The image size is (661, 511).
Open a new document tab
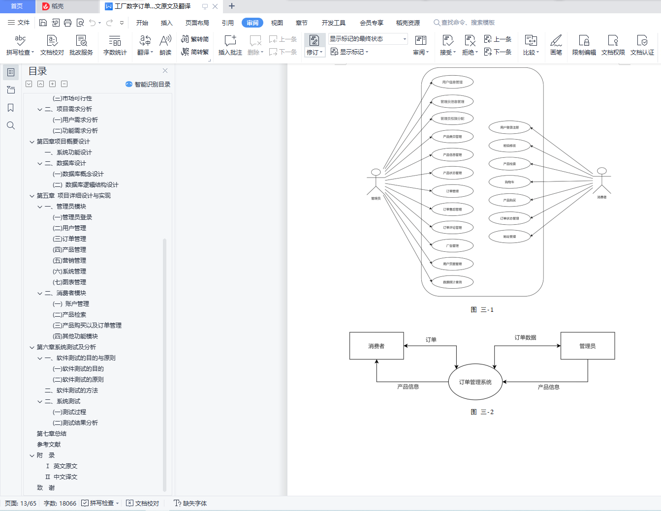(232, 6)
